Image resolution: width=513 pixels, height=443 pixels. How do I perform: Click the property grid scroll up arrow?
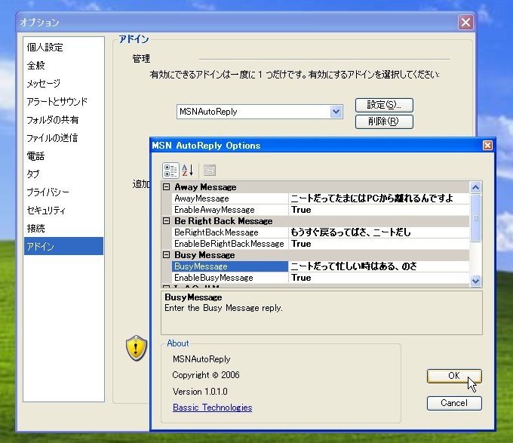pyautogui.click(x=476, y=187)
